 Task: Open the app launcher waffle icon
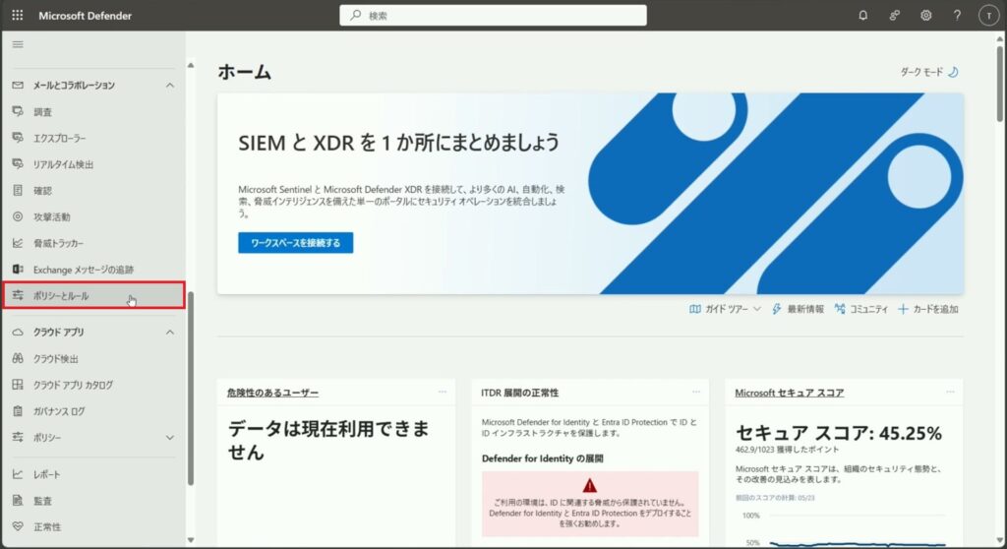point(18,15)
